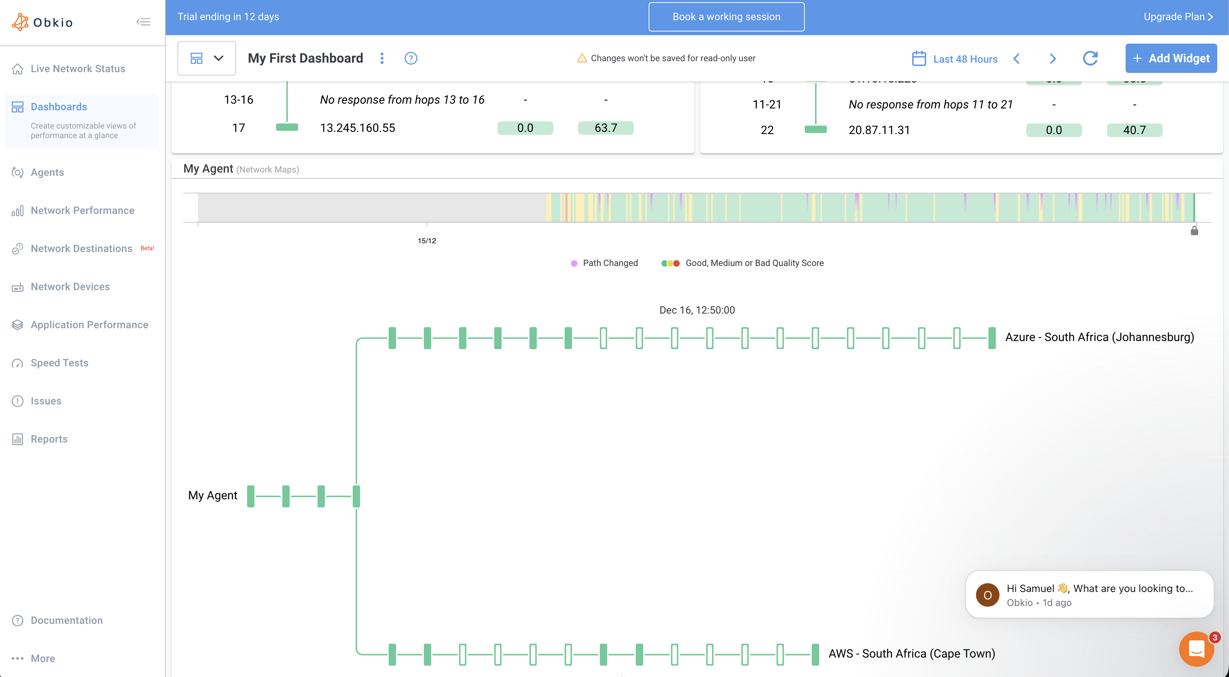1229x677 pixels.
Task: Select Network Destinations beta feature
Action: (x=81, y=248)
